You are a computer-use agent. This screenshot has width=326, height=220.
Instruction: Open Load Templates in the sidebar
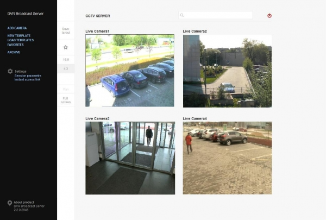point(21,40)
